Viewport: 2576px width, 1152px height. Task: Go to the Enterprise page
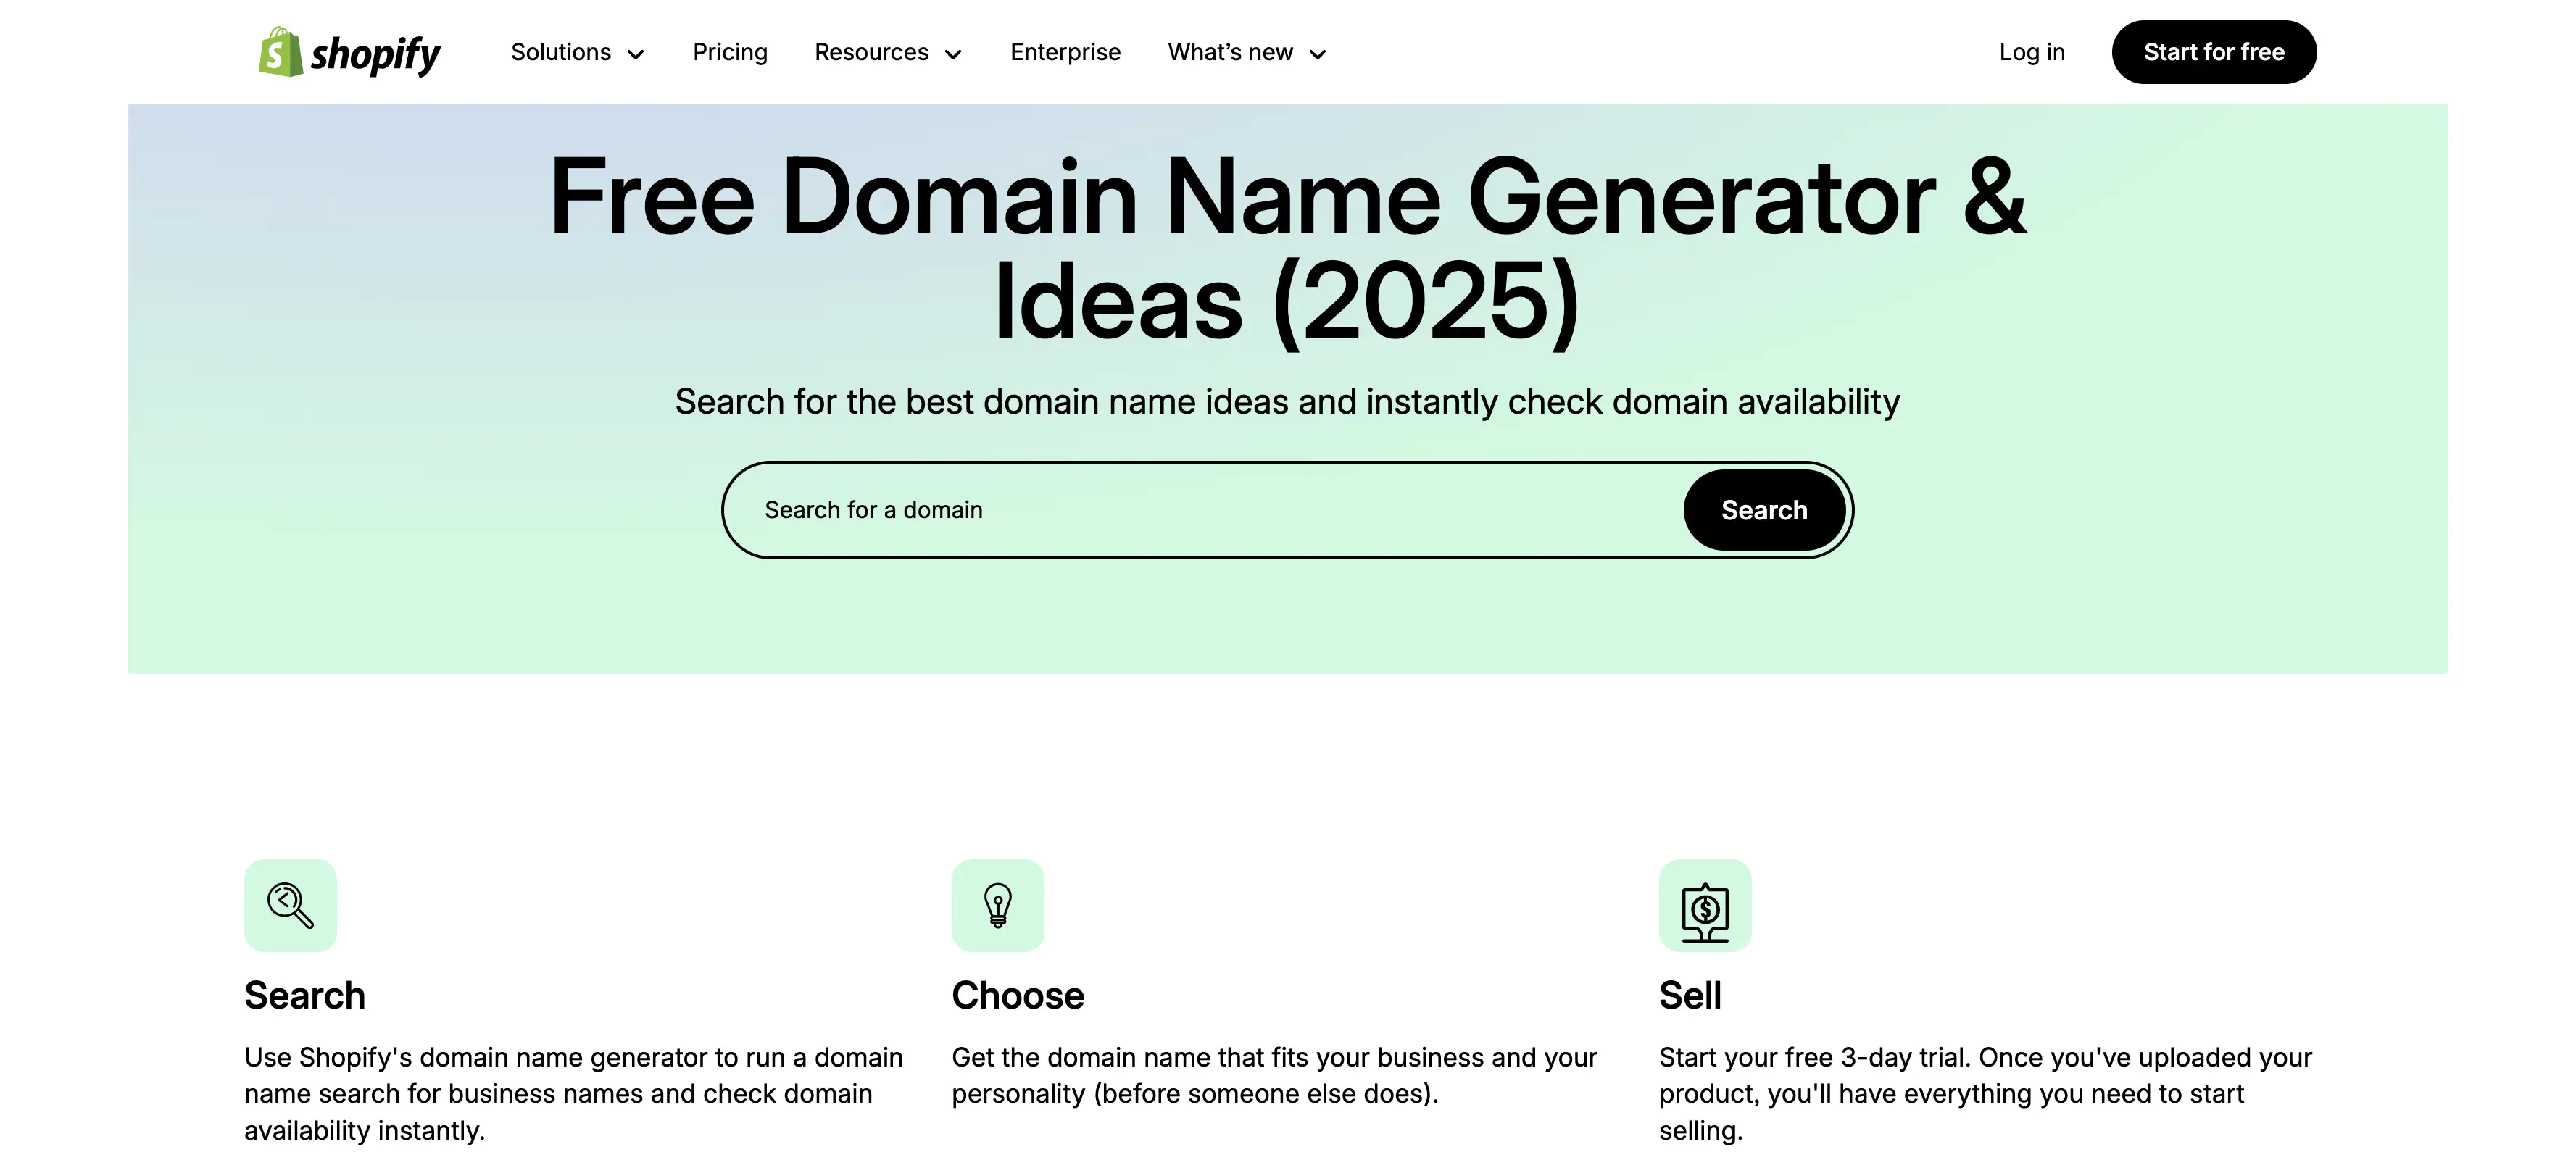click(x=1065, y=52)
